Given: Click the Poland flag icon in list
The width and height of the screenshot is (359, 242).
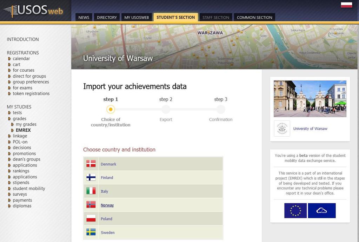Looking at the screenshot, I should coord(91,218).
